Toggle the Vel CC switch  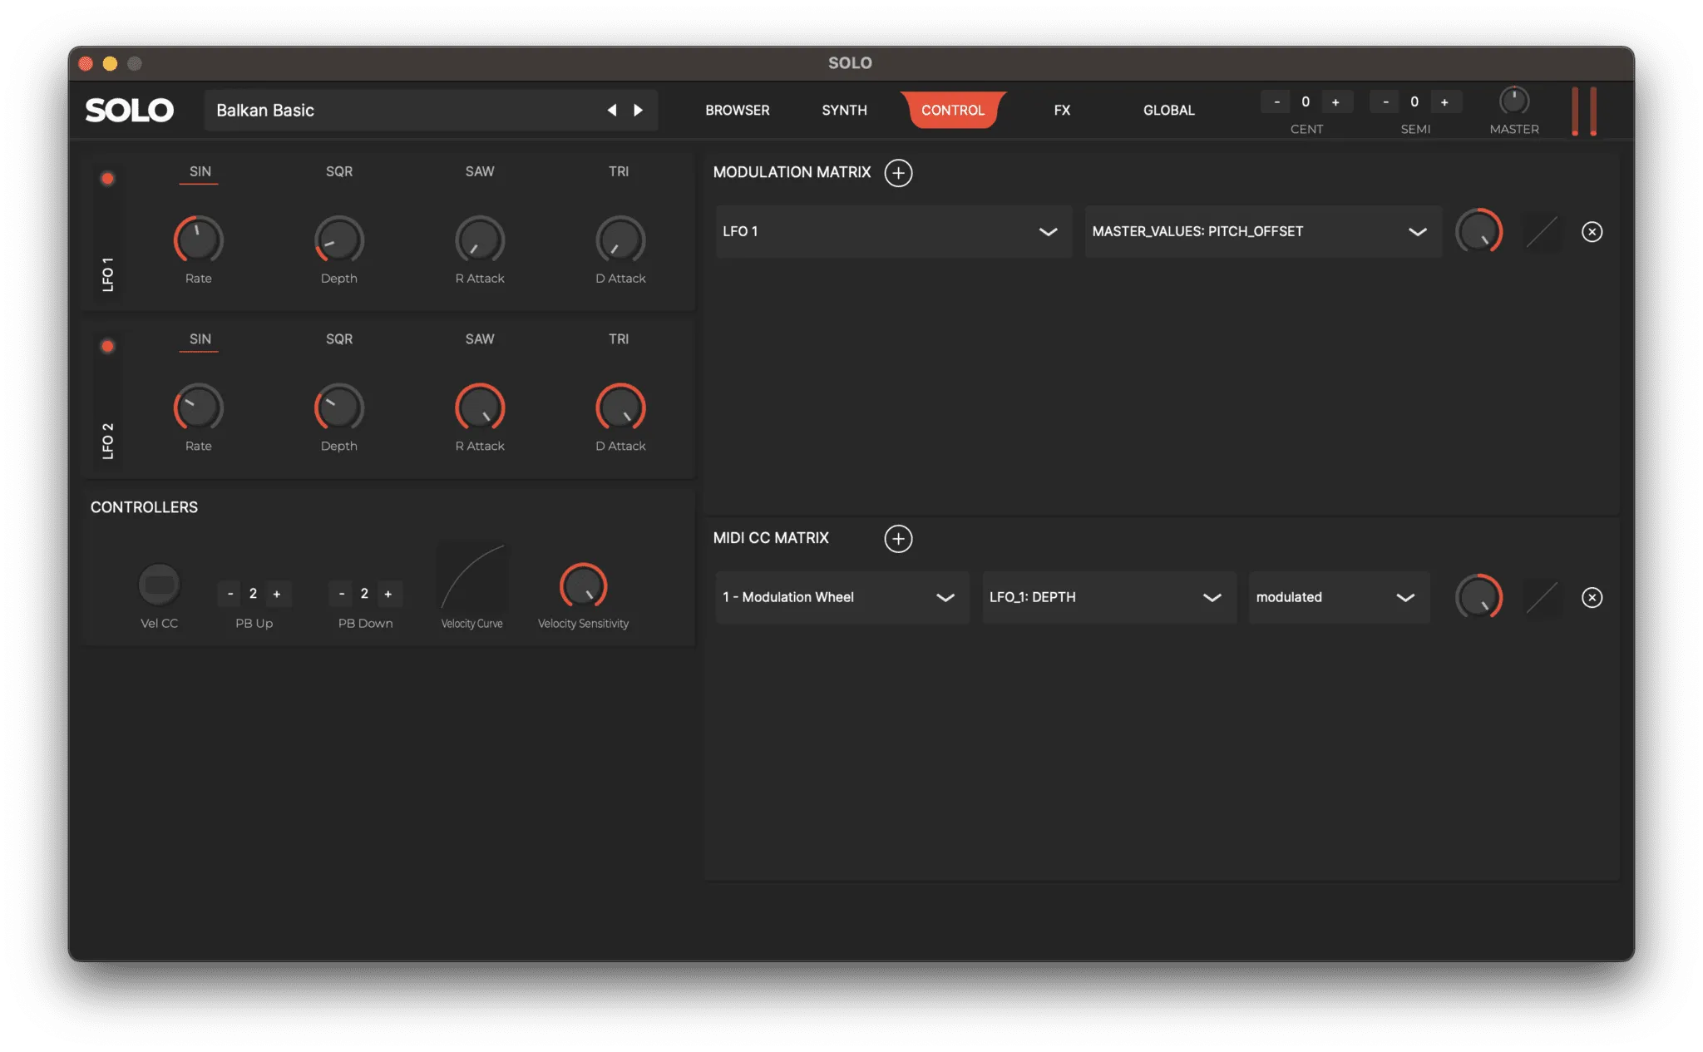(x=159, y=585)
